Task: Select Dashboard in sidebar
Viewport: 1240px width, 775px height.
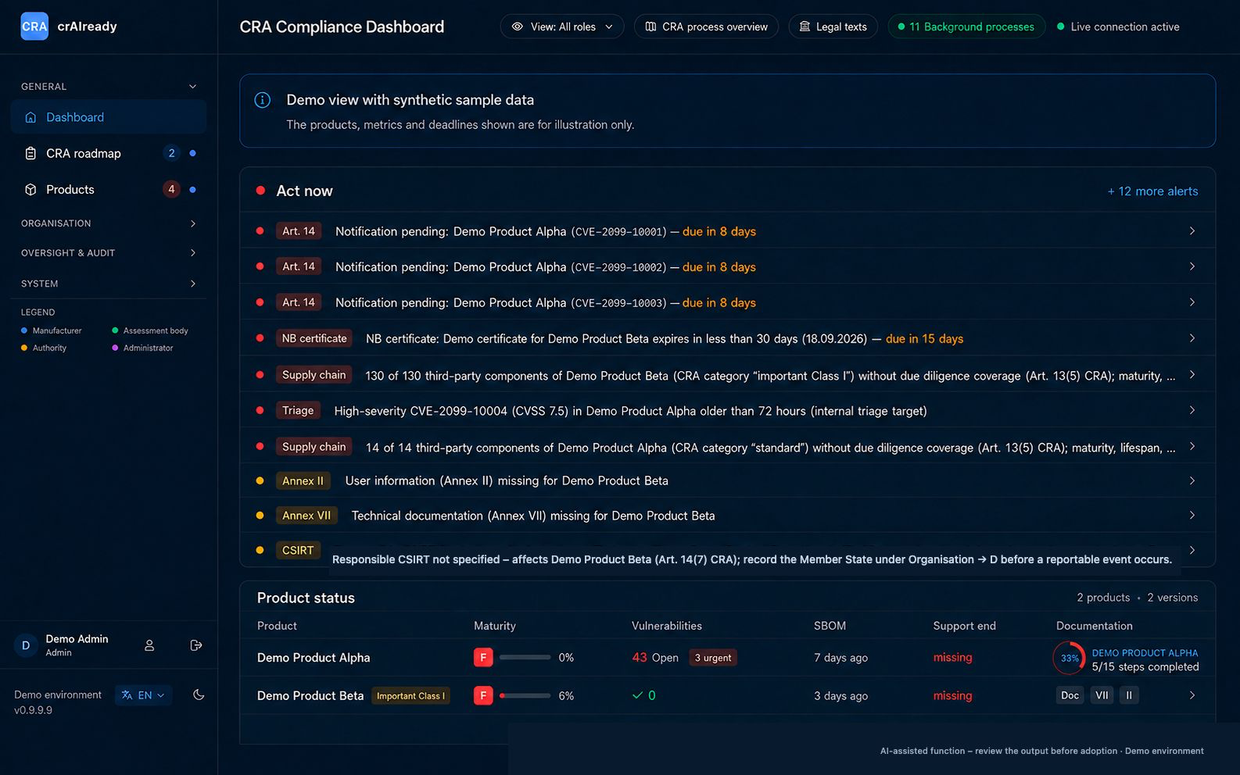Action: coord(109,117)
